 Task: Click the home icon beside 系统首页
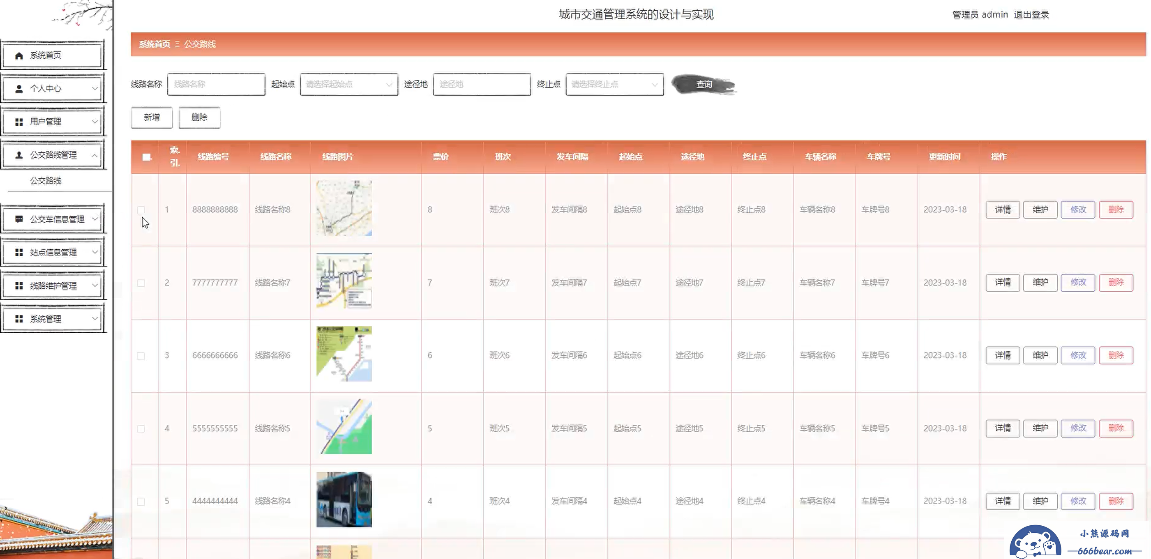19,56
